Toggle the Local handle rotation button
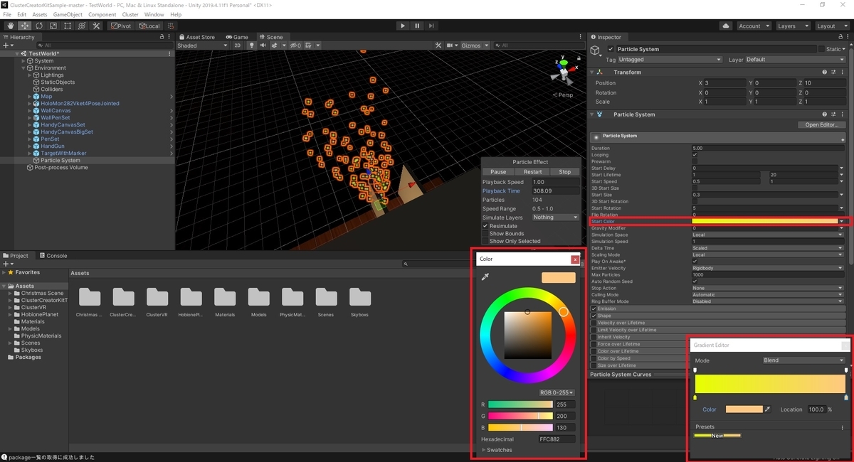The image size is (854, 462). [149, 26]
